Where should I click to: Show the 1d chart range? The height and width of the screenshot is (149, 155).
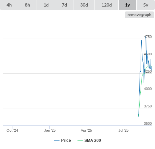[x=46, y=5]
